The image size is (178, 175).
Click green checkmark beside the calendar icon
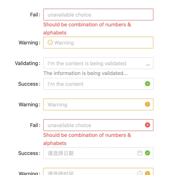(x=148, y=153)
